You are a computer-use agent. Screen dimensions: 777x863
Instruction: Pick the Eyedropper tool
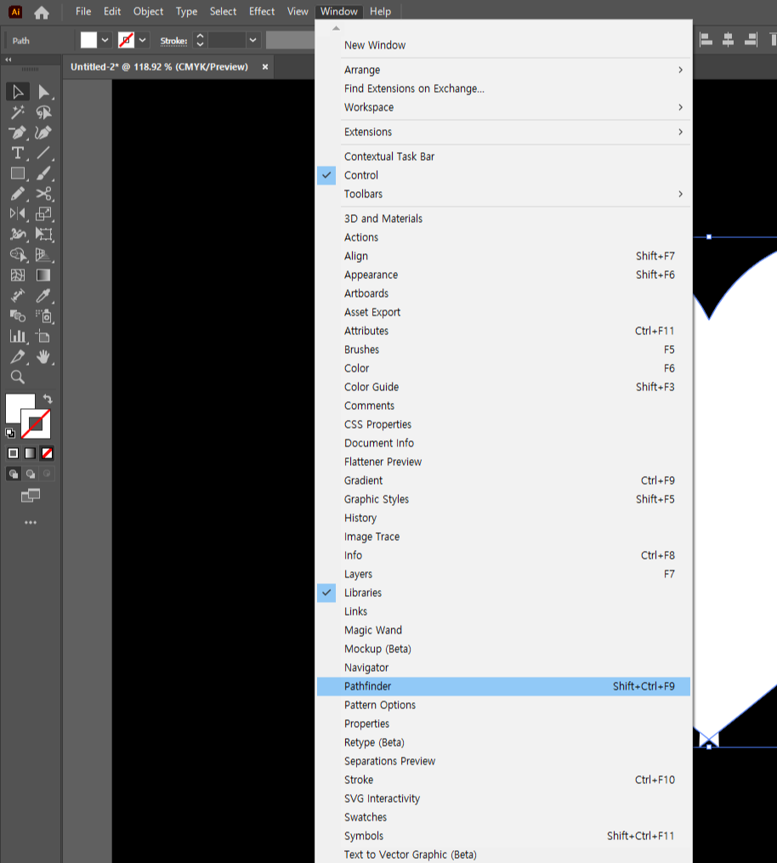tap(43, 296)
